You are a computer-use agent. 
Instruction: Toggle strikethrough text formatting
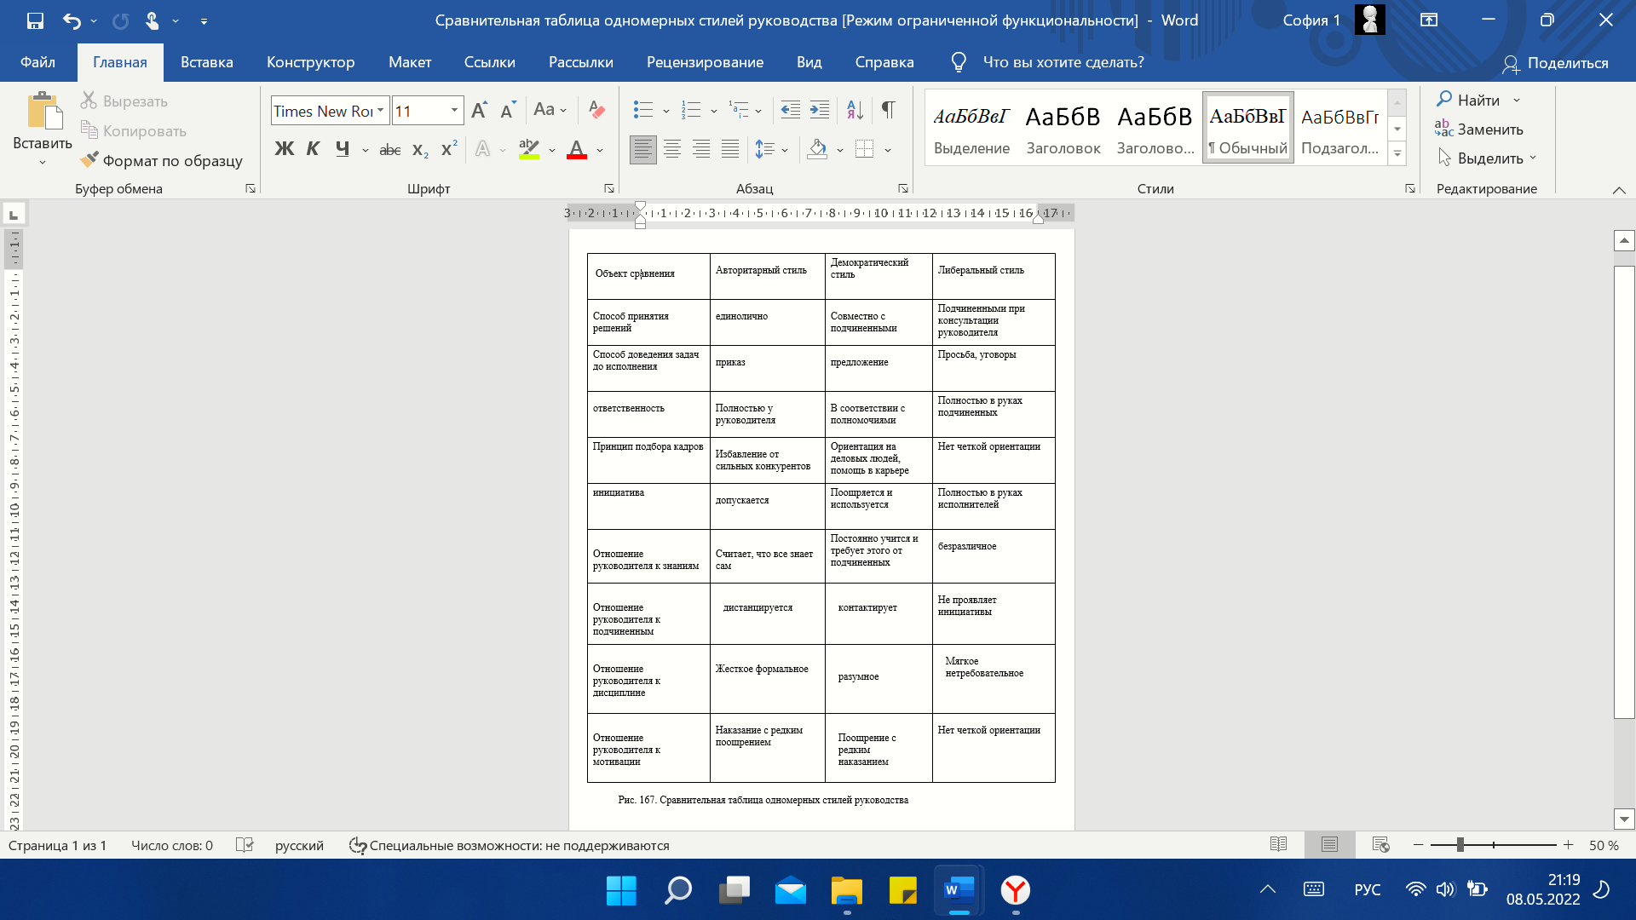tap(389, 150)
